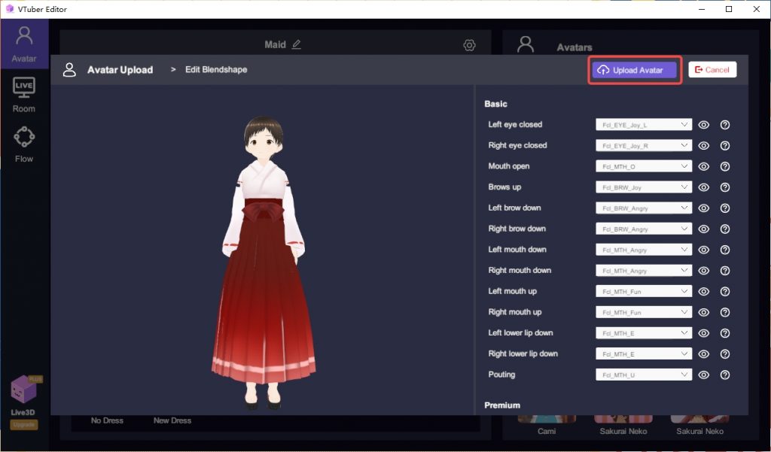Cancel the blendshape editing
The width and height of the screenshot is (771, 452).
pos(712,69)
